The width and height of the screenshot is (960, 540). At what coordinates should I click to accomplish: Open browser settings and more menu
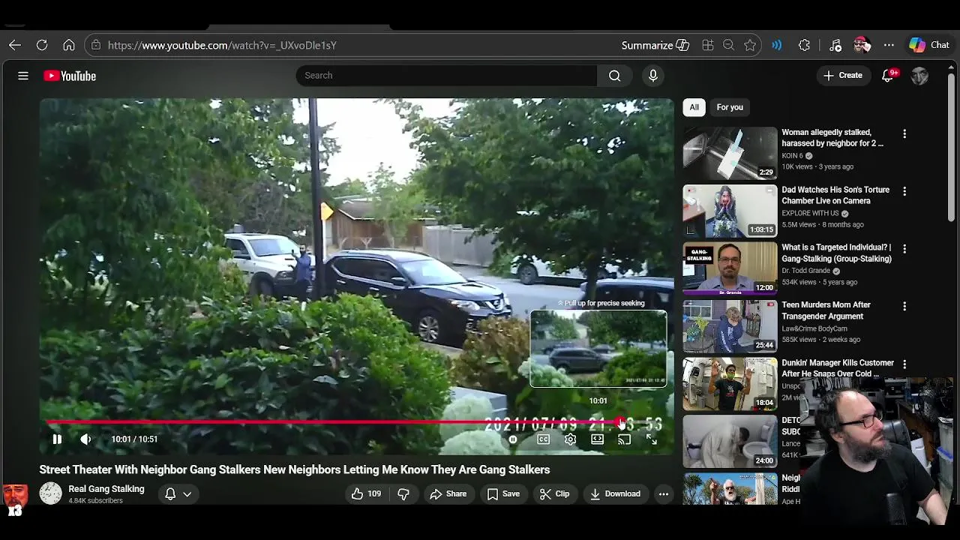889,45
